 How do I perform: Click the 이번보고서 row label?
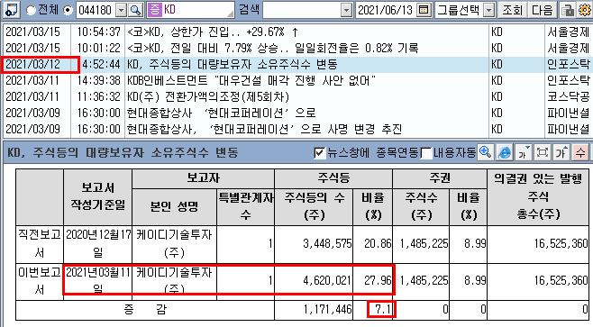[40, 281]
